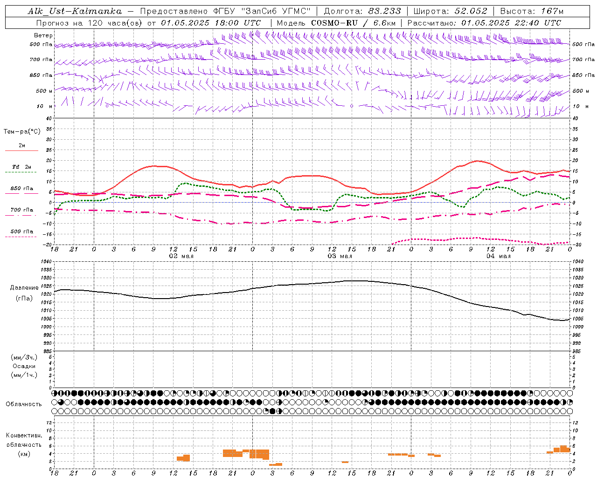Viewport: 597px width, 477px height.
Task: Click the 500 гПа temperature legend label
Action: [22, 232]
